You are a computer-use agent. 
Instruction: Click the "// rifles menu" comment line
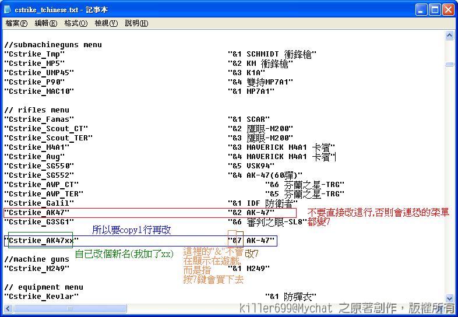pos(37,110)
